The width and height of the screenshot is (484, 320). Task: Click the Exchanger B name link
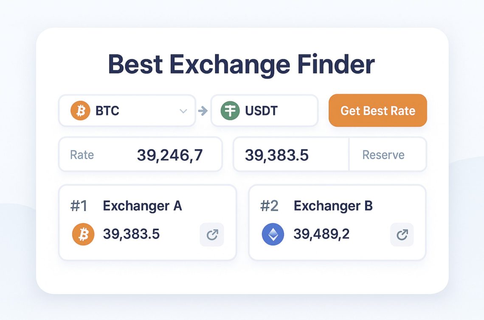(333, 206)
